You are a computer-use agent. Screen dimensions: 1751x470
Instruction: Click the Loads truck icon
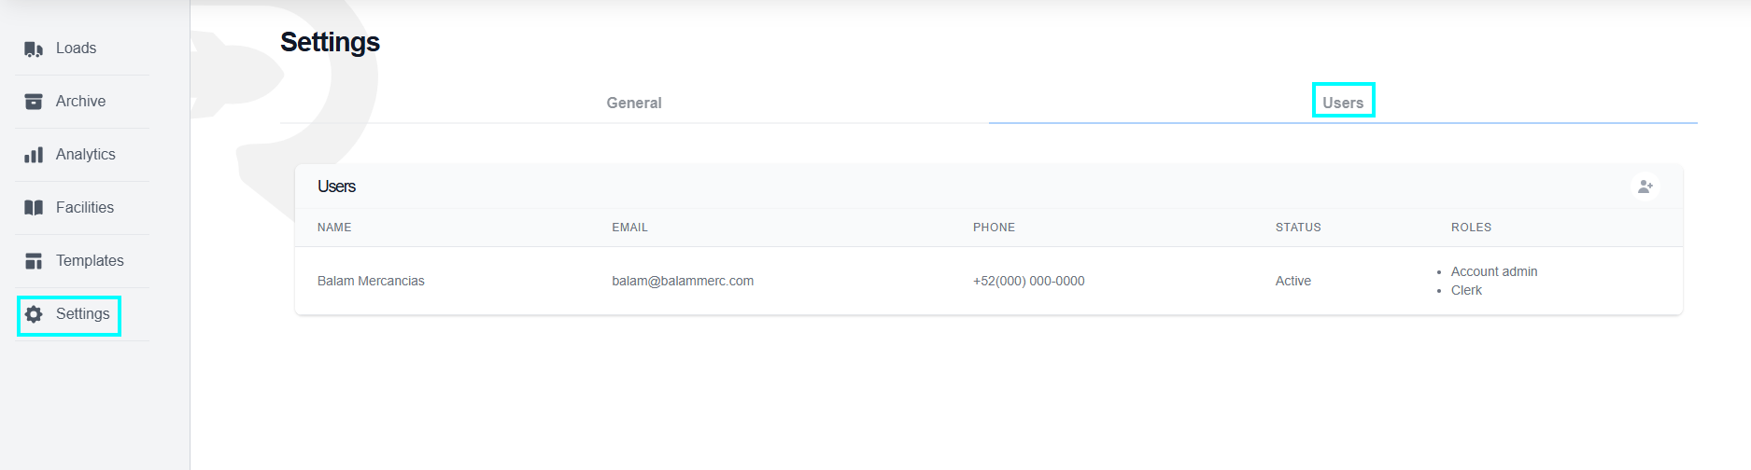tap(34, 48)
